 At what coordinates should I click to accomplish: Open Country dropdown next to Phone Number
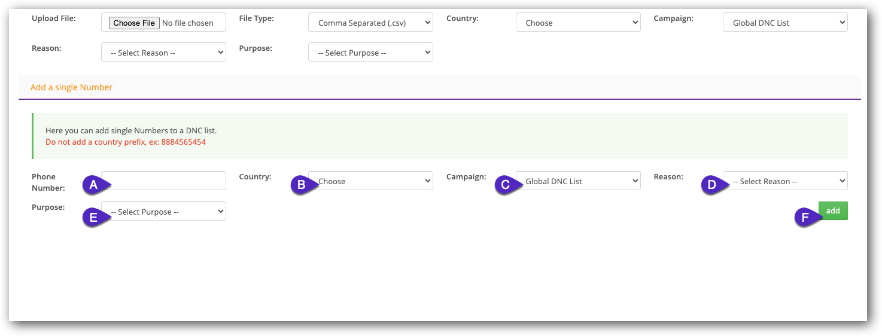pyautogui.click(x=374, y=181)
